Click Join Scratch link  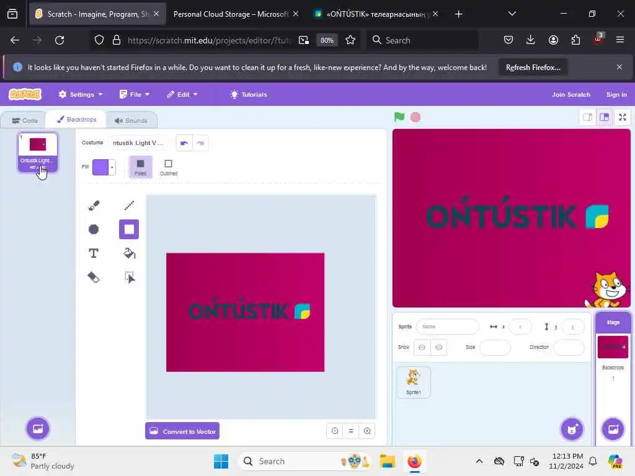[571, 94]
